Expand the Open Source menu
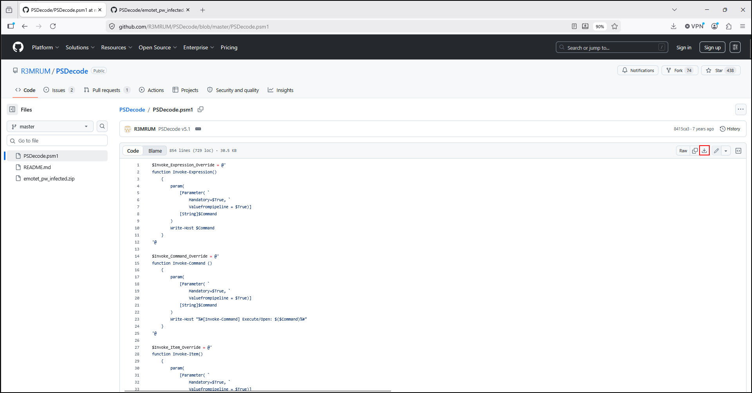The image size is (752, 393). 158,47
